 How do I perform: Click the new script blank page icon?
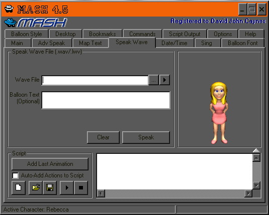tap(19, 187)
